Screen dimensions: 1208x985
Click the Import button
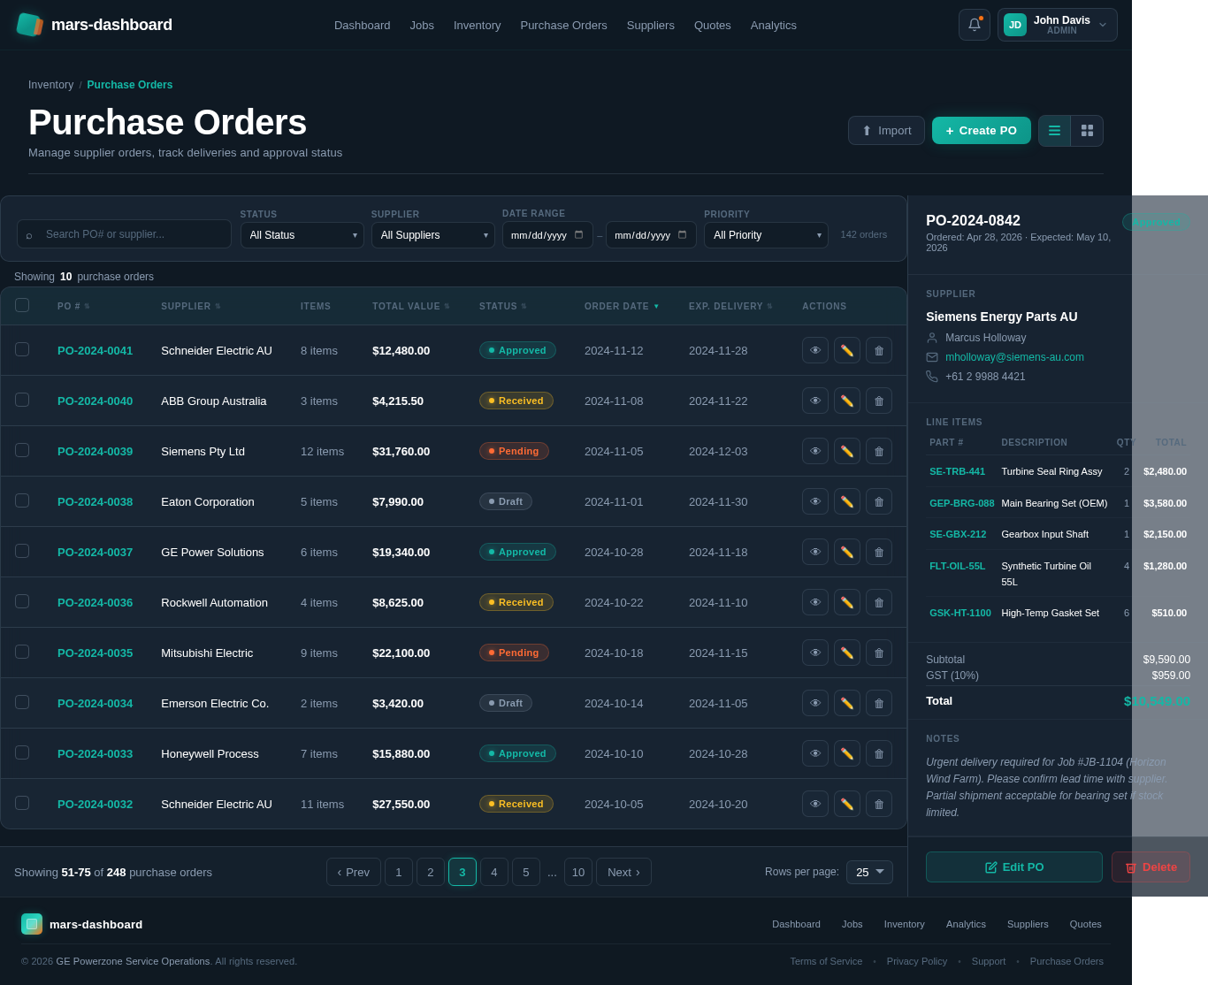pyautogui.click(x=886, y=131)
